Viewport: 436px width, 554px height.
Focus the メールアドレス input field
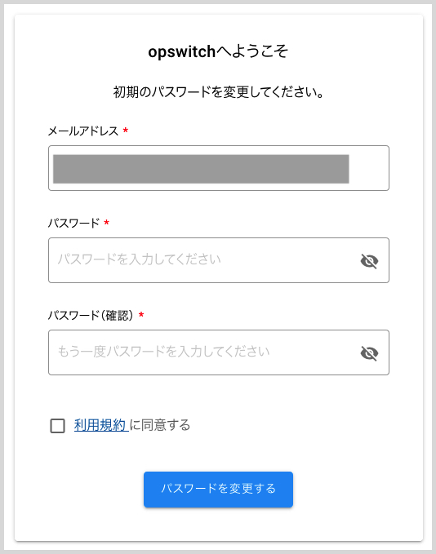tap(219, 168)
